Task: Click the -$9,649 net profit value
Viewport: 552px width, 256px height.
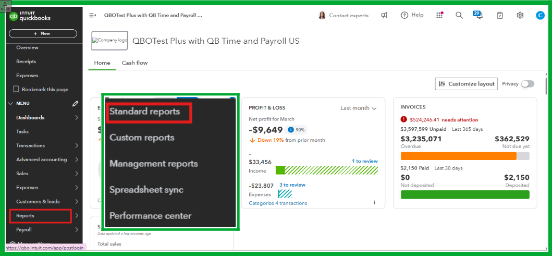Action: pos(265,130)
